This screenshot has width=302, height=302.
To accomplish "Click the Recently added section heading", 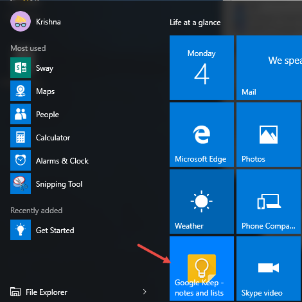I will tap(37, 211).
